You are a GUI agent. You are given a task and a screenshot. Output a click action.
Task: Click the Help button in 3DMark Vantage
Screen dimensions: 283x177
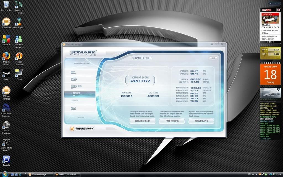(213, 58)
